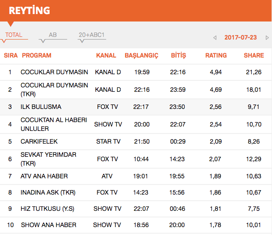Sort by the RATING column header

coord(216,55)
